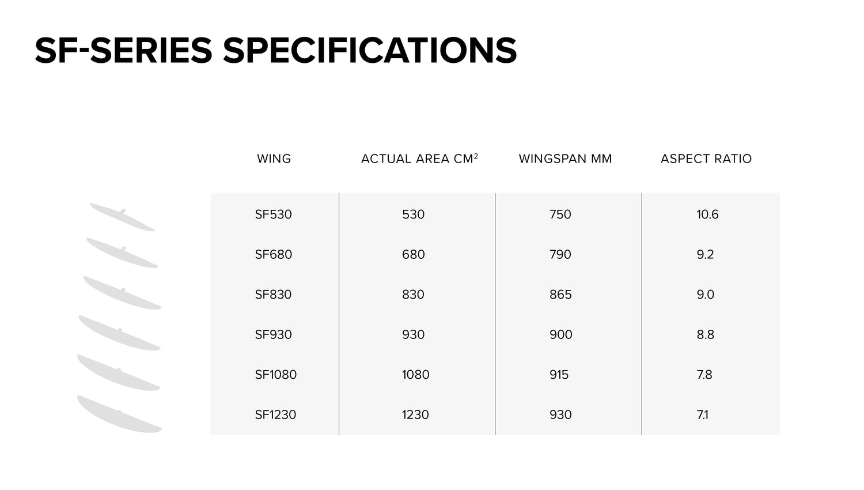Select the SF530 wing name cell
Screen dimensions: 864x490
[274, 214]
